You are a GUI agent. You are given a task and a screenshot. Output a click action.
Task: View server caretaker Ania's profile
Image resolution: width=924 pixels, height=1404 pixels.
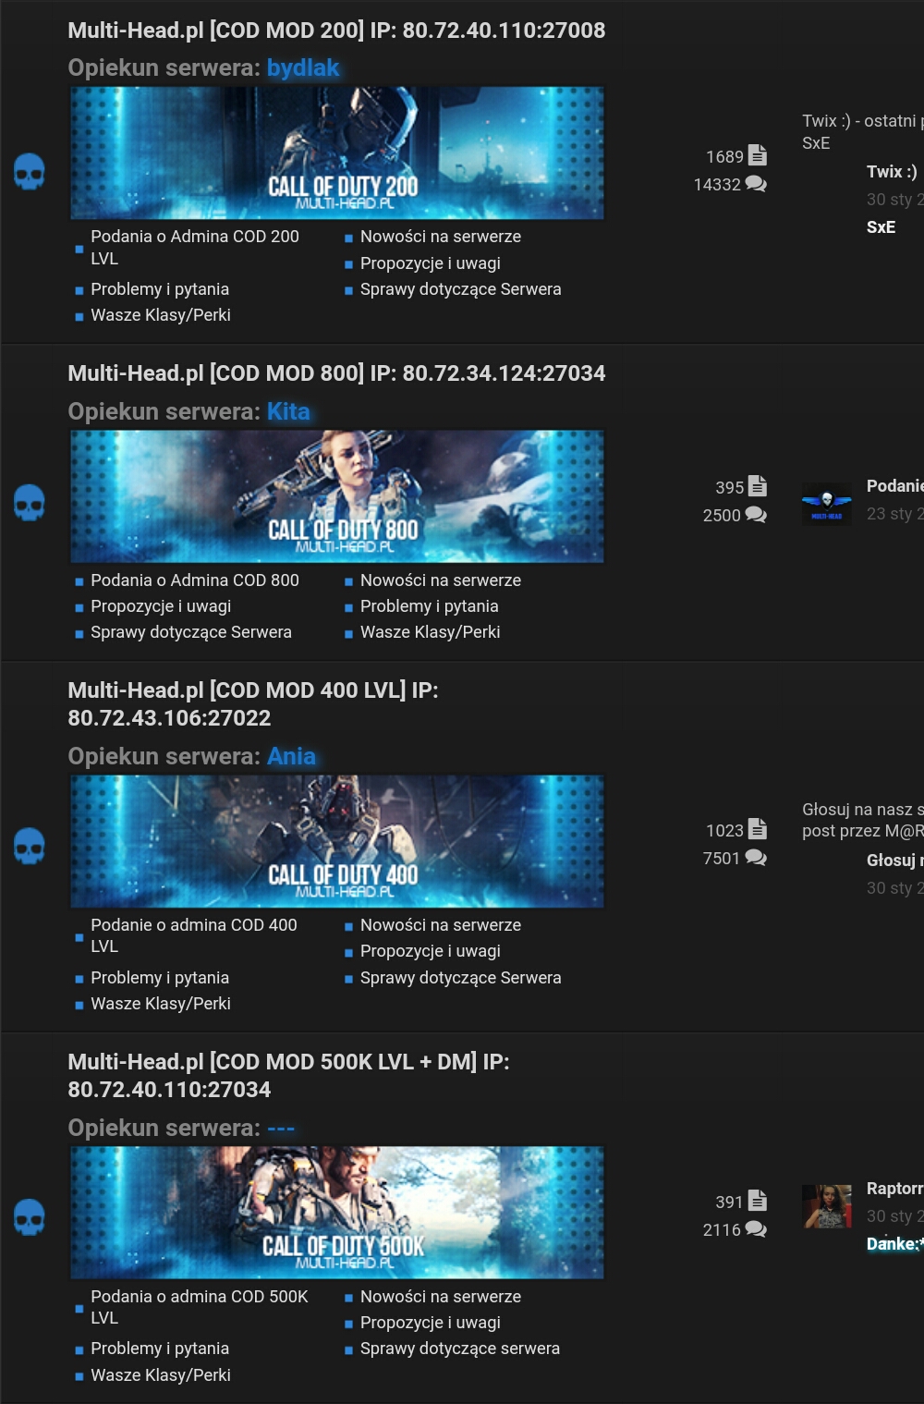coord(291,757)
